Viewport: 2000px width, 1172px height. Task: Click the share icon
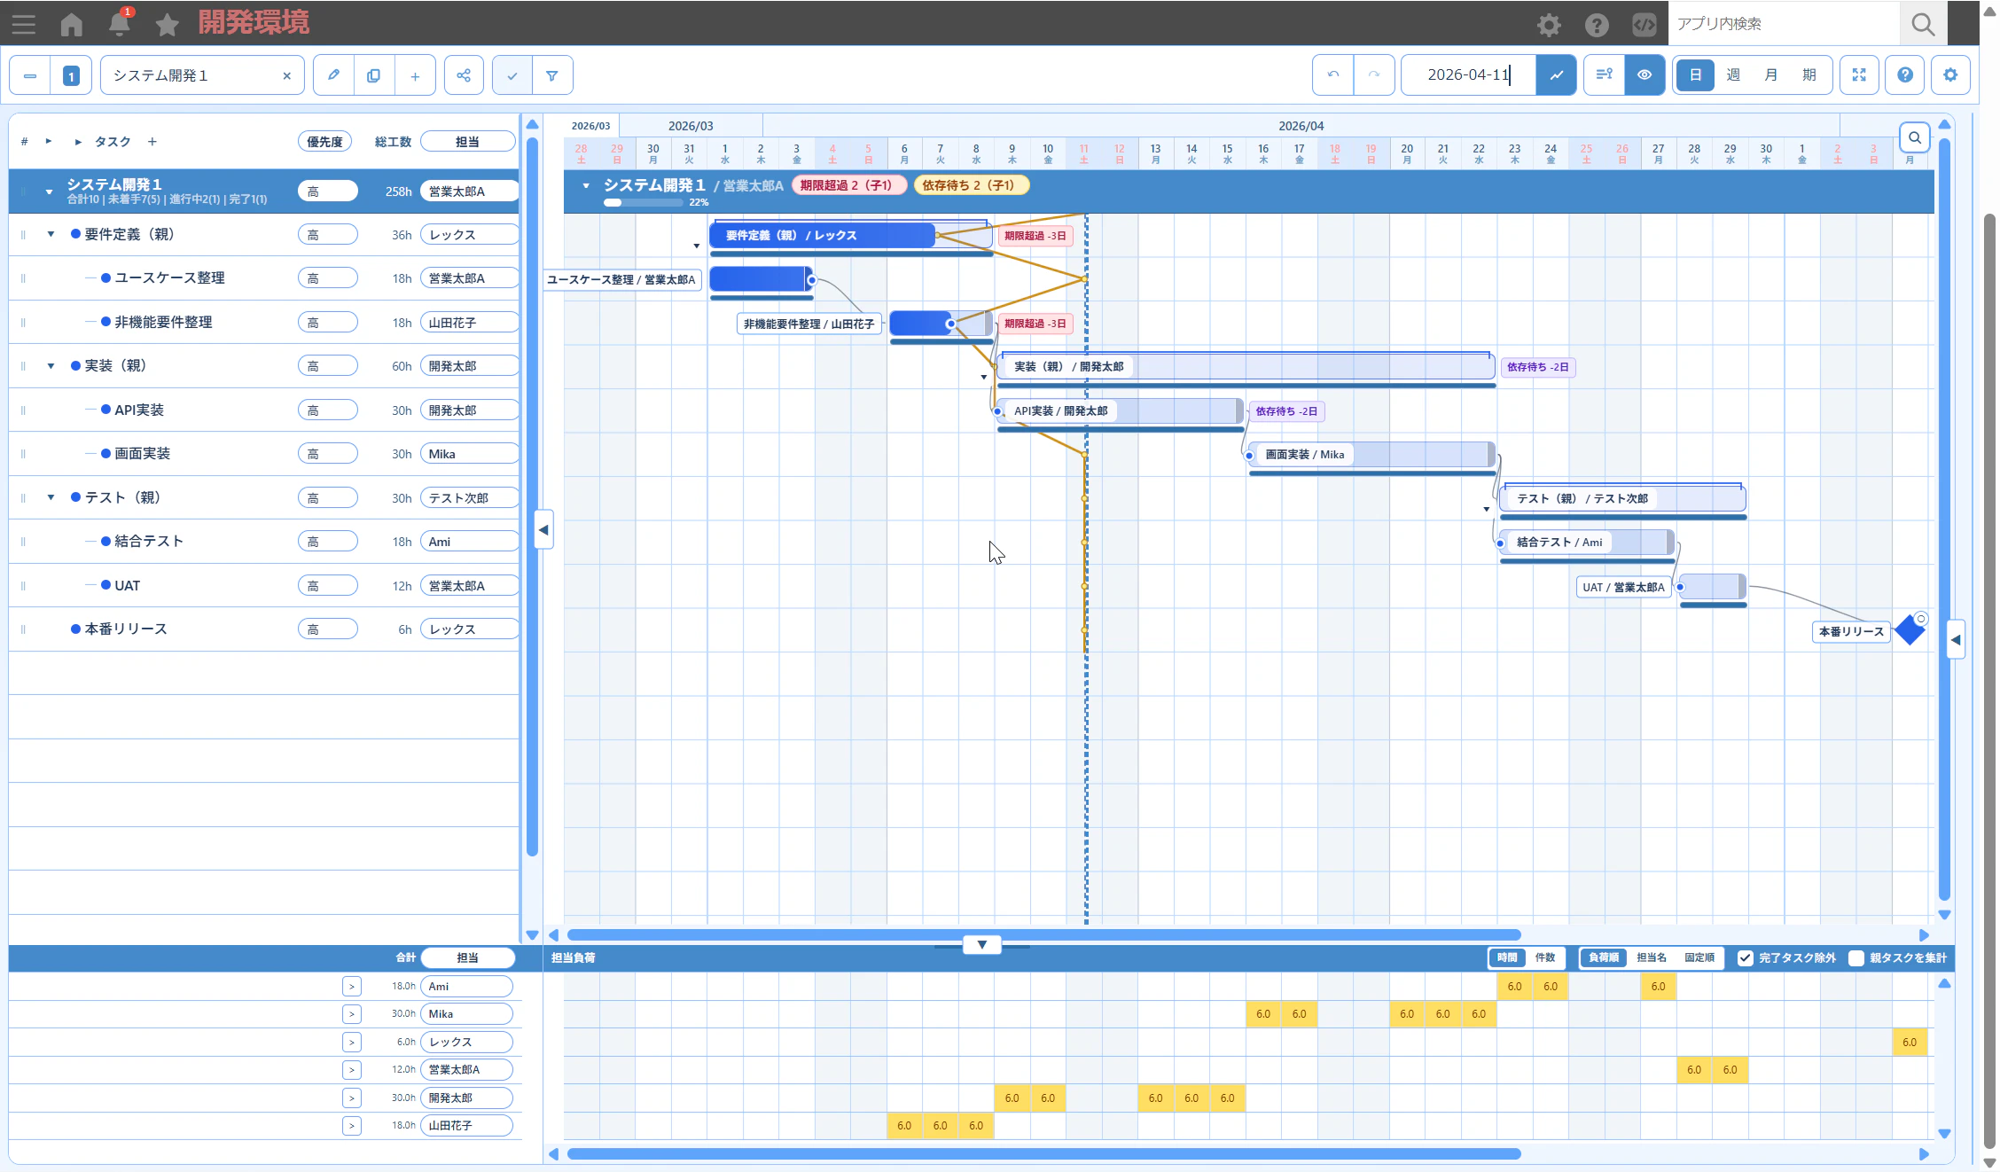(x=464, y=75)
